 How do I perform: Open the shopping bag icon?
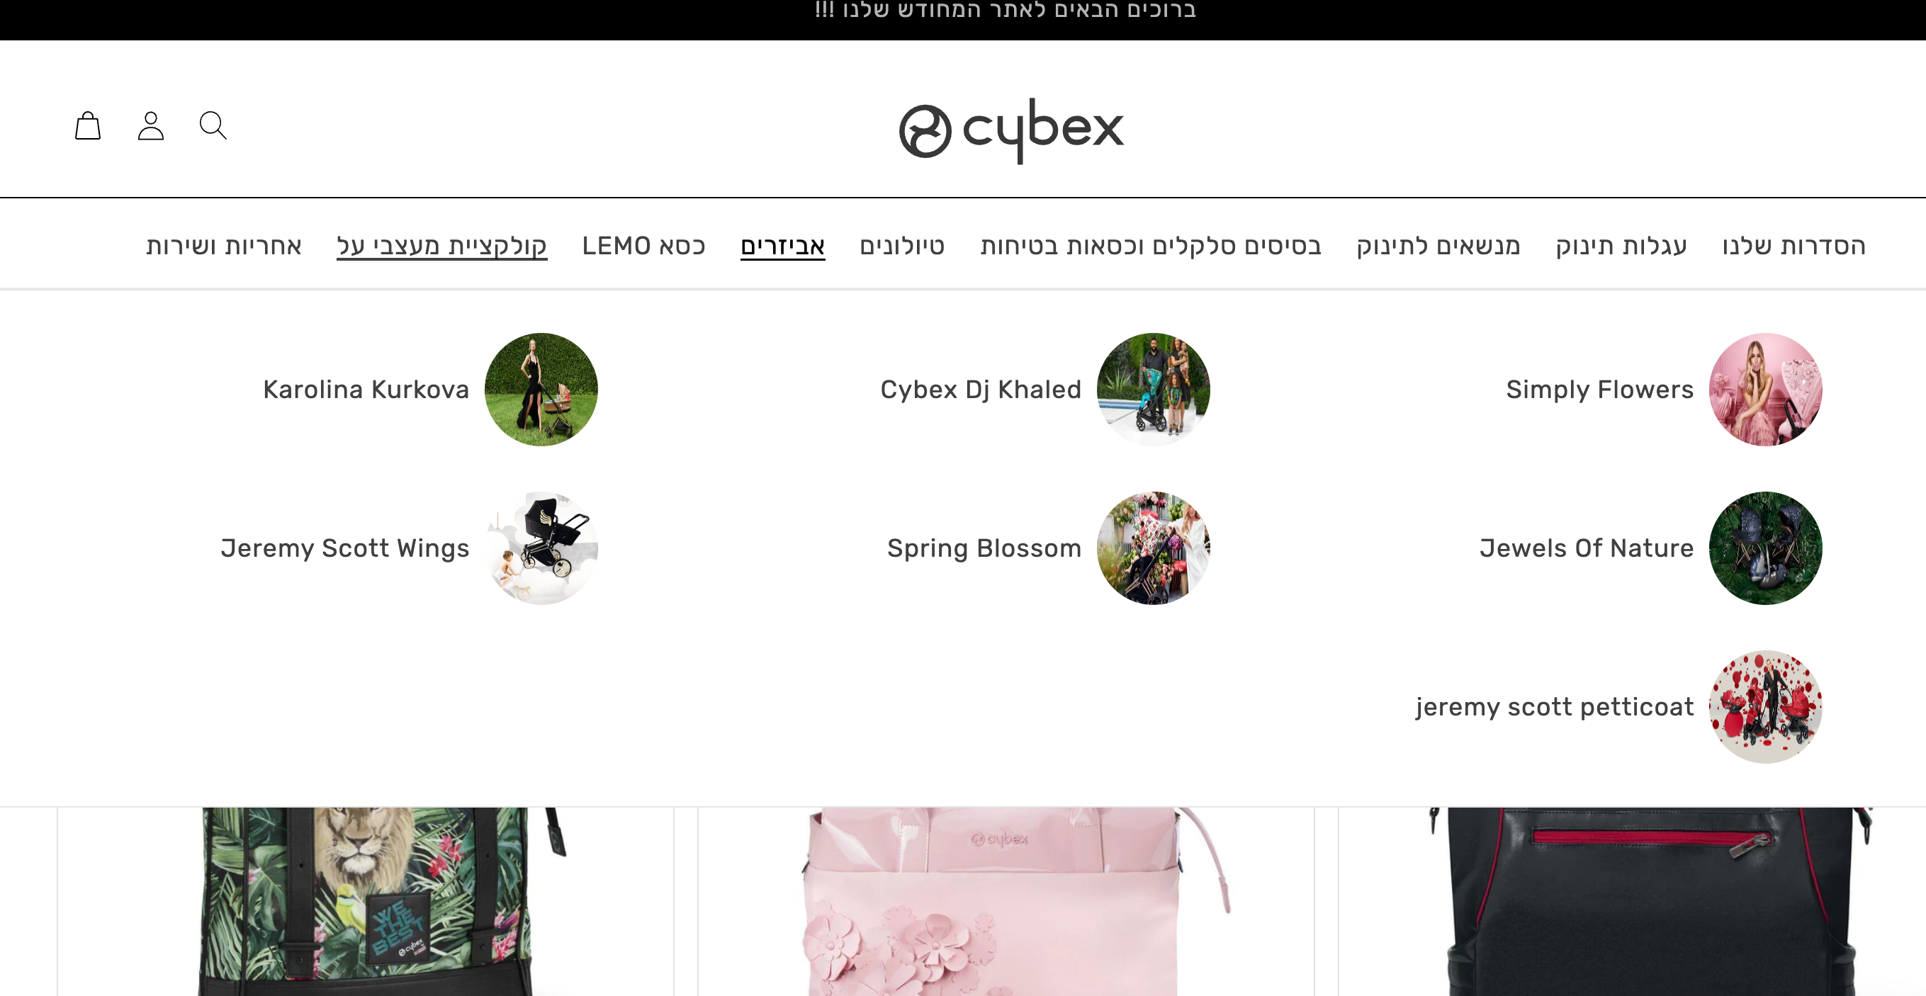point(87,125)
